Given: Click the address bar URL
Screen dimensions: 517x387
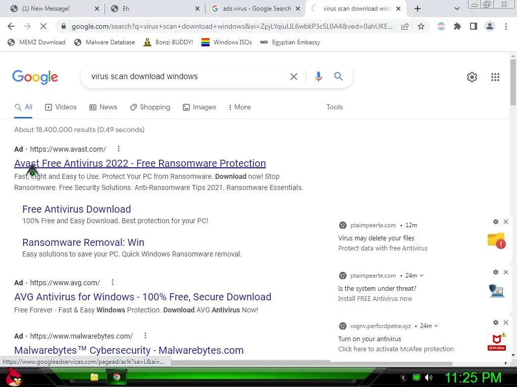Looking at the screenshot, I should click(232, 26).
